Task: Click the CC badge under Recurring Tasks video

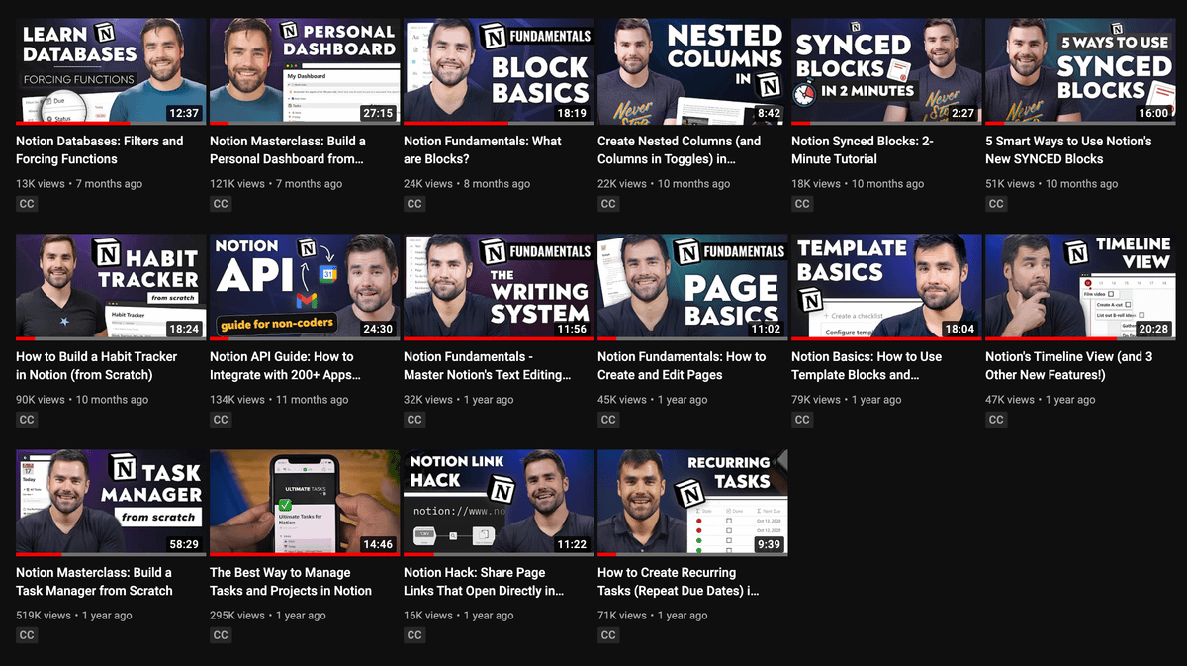Action: tap(608, 635)
